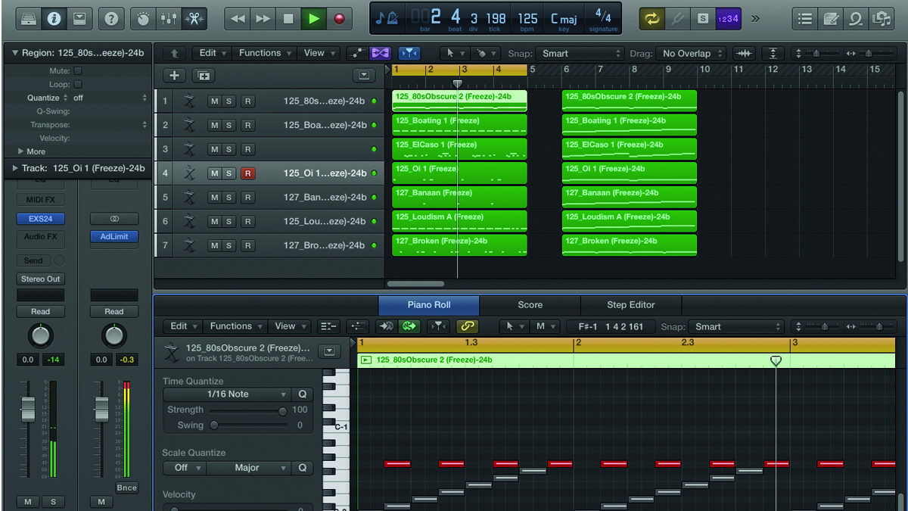Click the Rewind transport button
This screenshot has width=908, height=511.
click(x=238, y=19)
